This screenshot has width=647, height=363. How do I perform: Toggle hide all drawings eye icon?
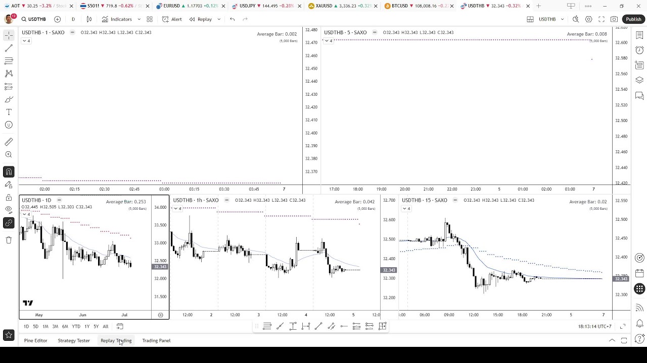[9, 210]
